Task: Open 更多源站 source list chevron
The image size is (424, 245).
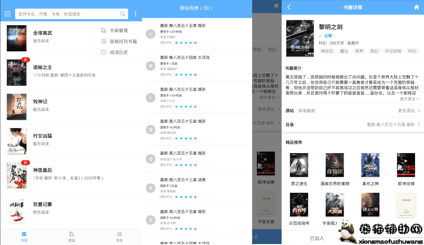Action: click(x=418, y=111)
